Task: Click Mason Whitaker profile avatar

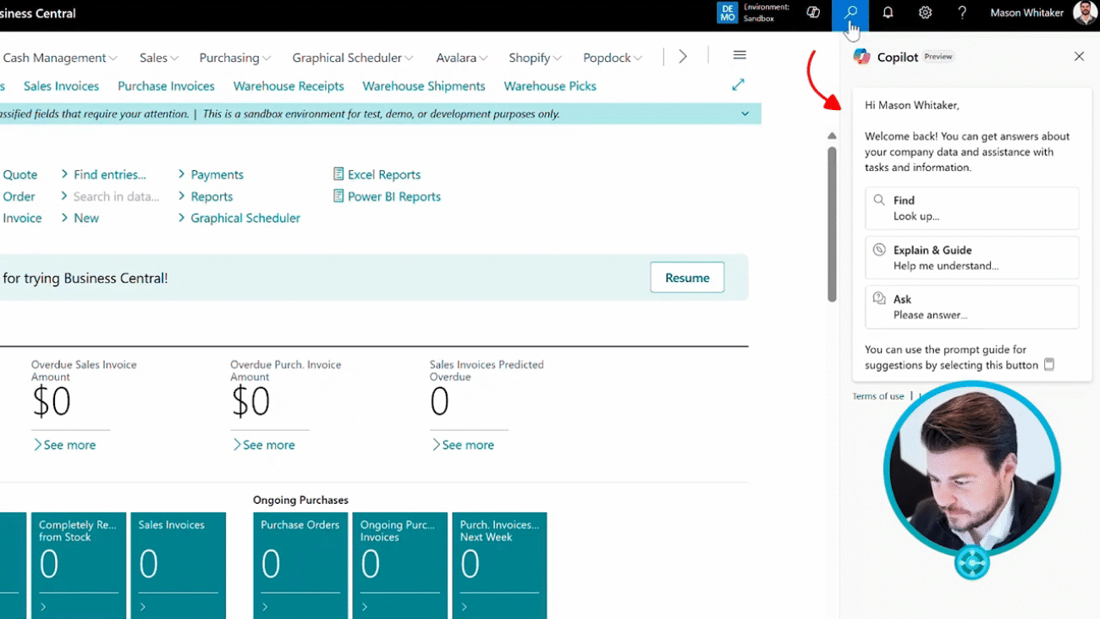Action: (1085, 13)
